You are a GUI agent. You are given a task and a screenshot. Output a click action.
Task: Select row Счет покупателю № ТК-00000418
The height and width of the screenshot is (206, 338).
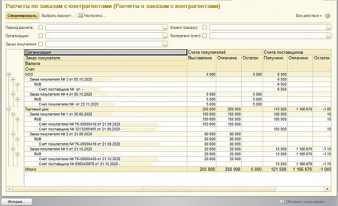point(106,124)
